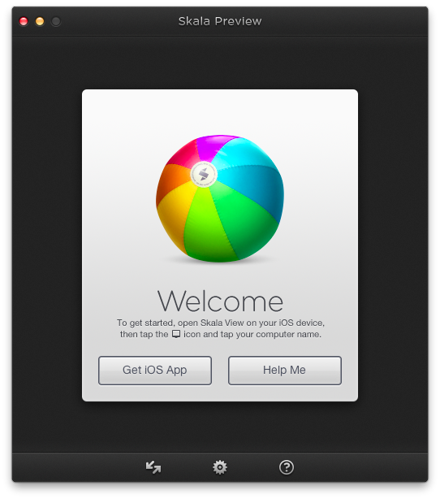Close the Skala Preview window

click(24, 21)
